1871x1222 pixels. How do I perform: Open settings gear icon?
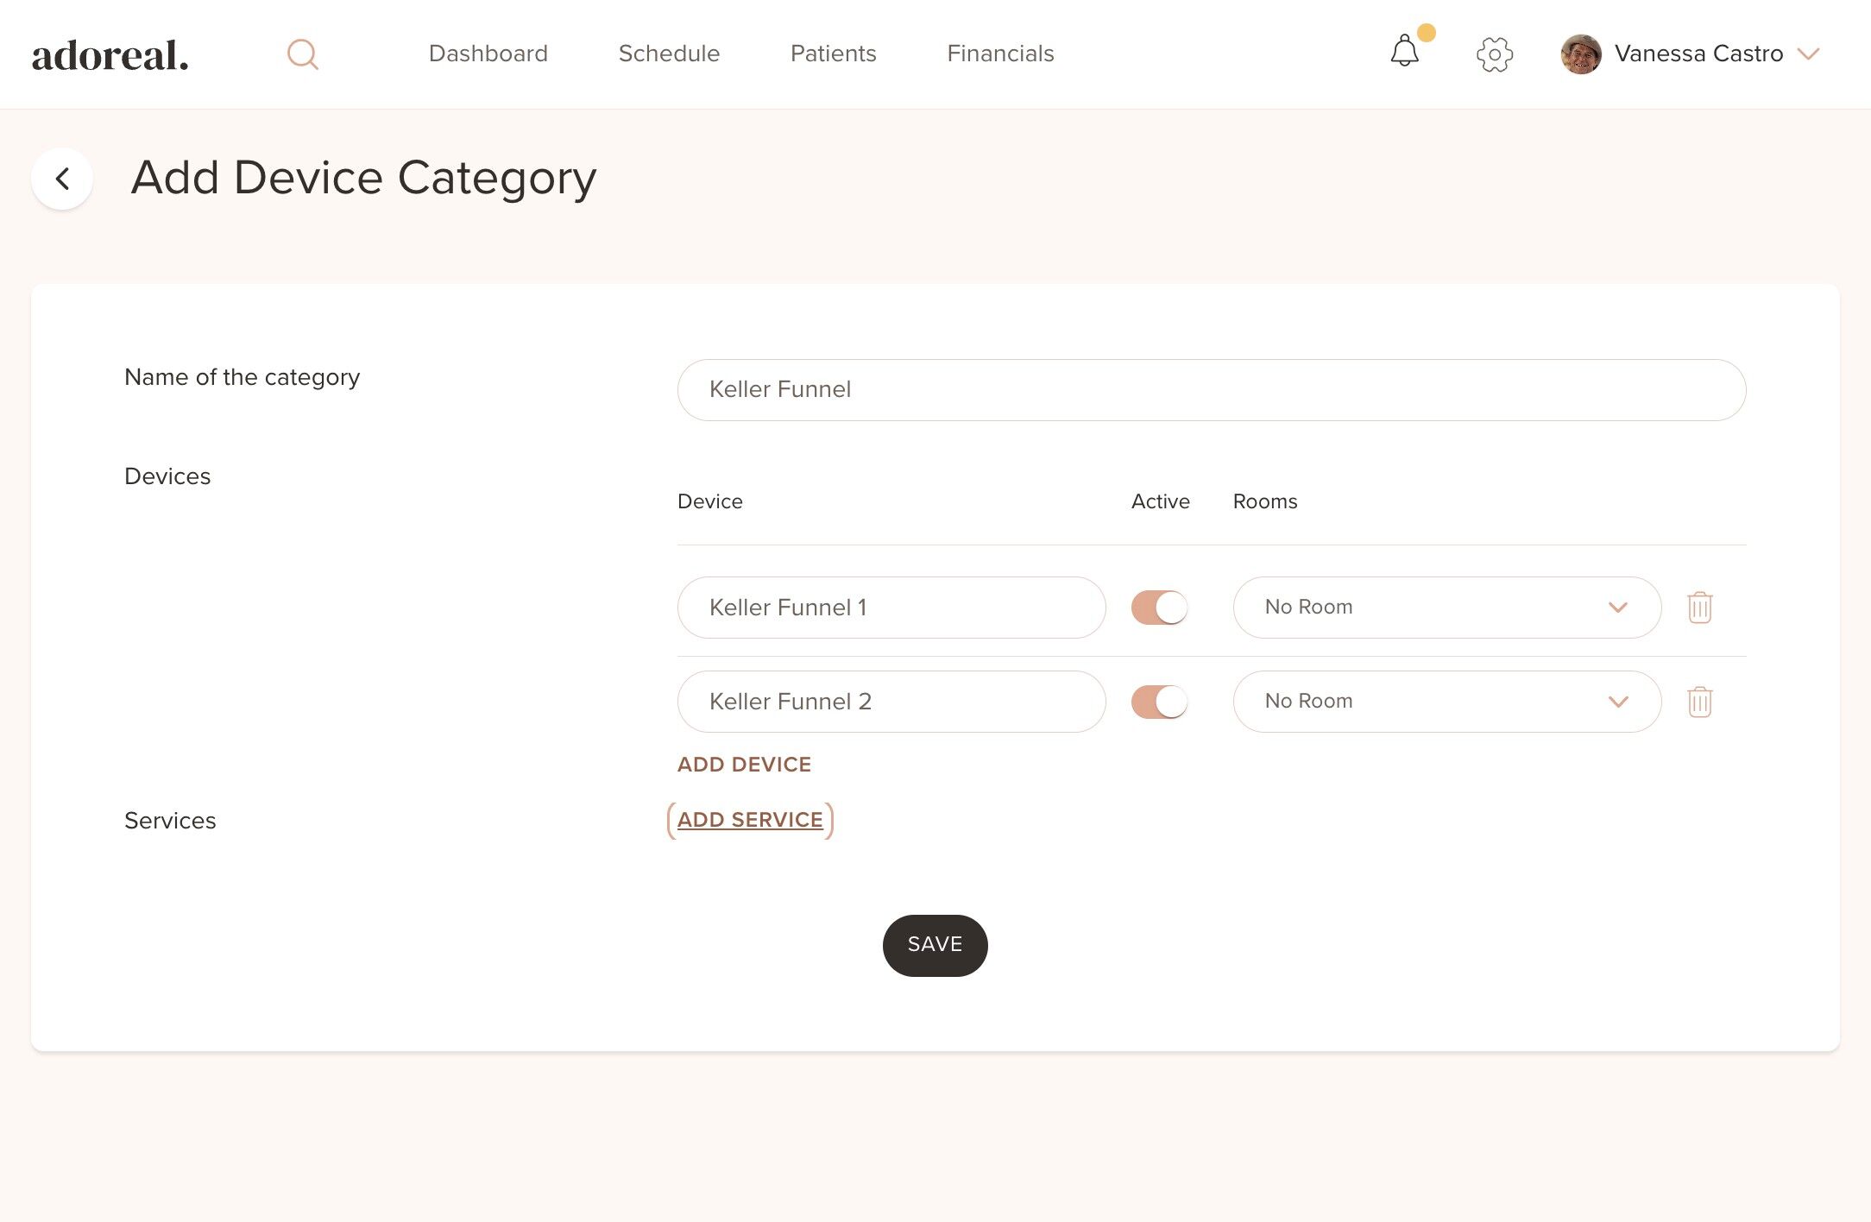pyautogui.click(x=1494, y=54)
